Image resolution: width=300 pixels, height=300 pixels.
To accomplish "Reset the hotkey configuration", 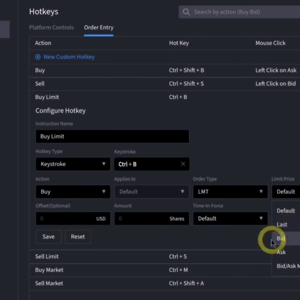I will pos(78,236).
